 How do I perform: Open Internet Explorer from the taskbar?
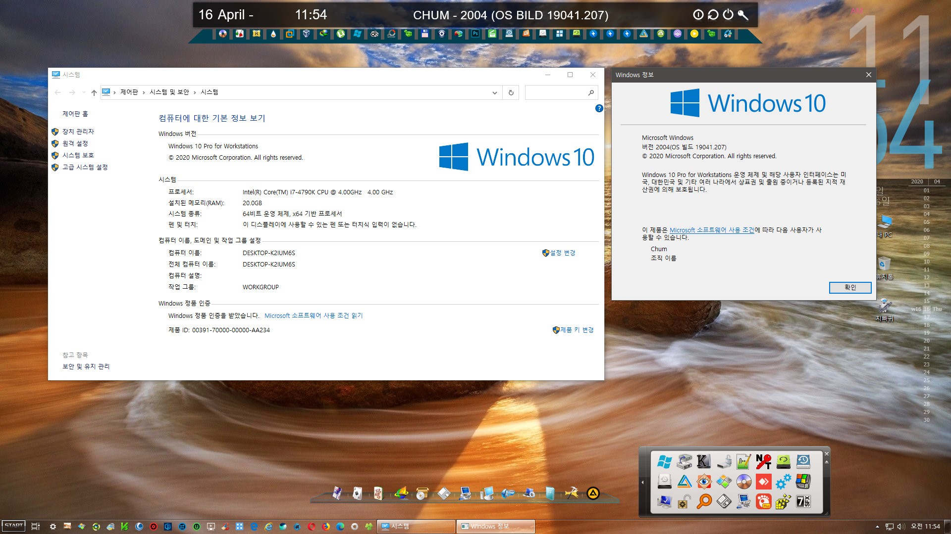coord(268,527)
